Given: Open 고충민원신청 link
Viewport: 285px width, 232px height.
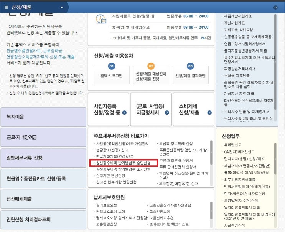Looking at the screenshot, I should click(x=106, y=224).
